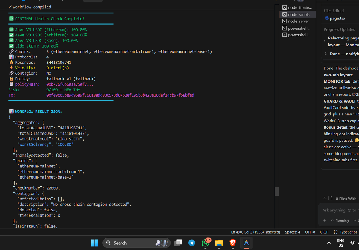359x250 pixels.
Task: Open WhatsApp from the taskbar
Action: coord(206,243)
